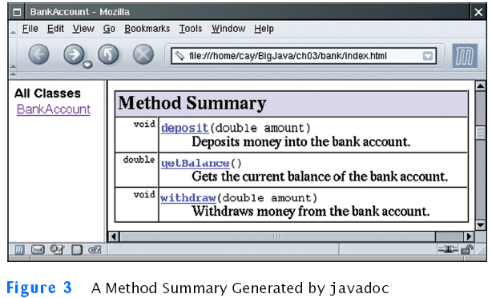Reload the page with the Reload button

tap(108, 54)
